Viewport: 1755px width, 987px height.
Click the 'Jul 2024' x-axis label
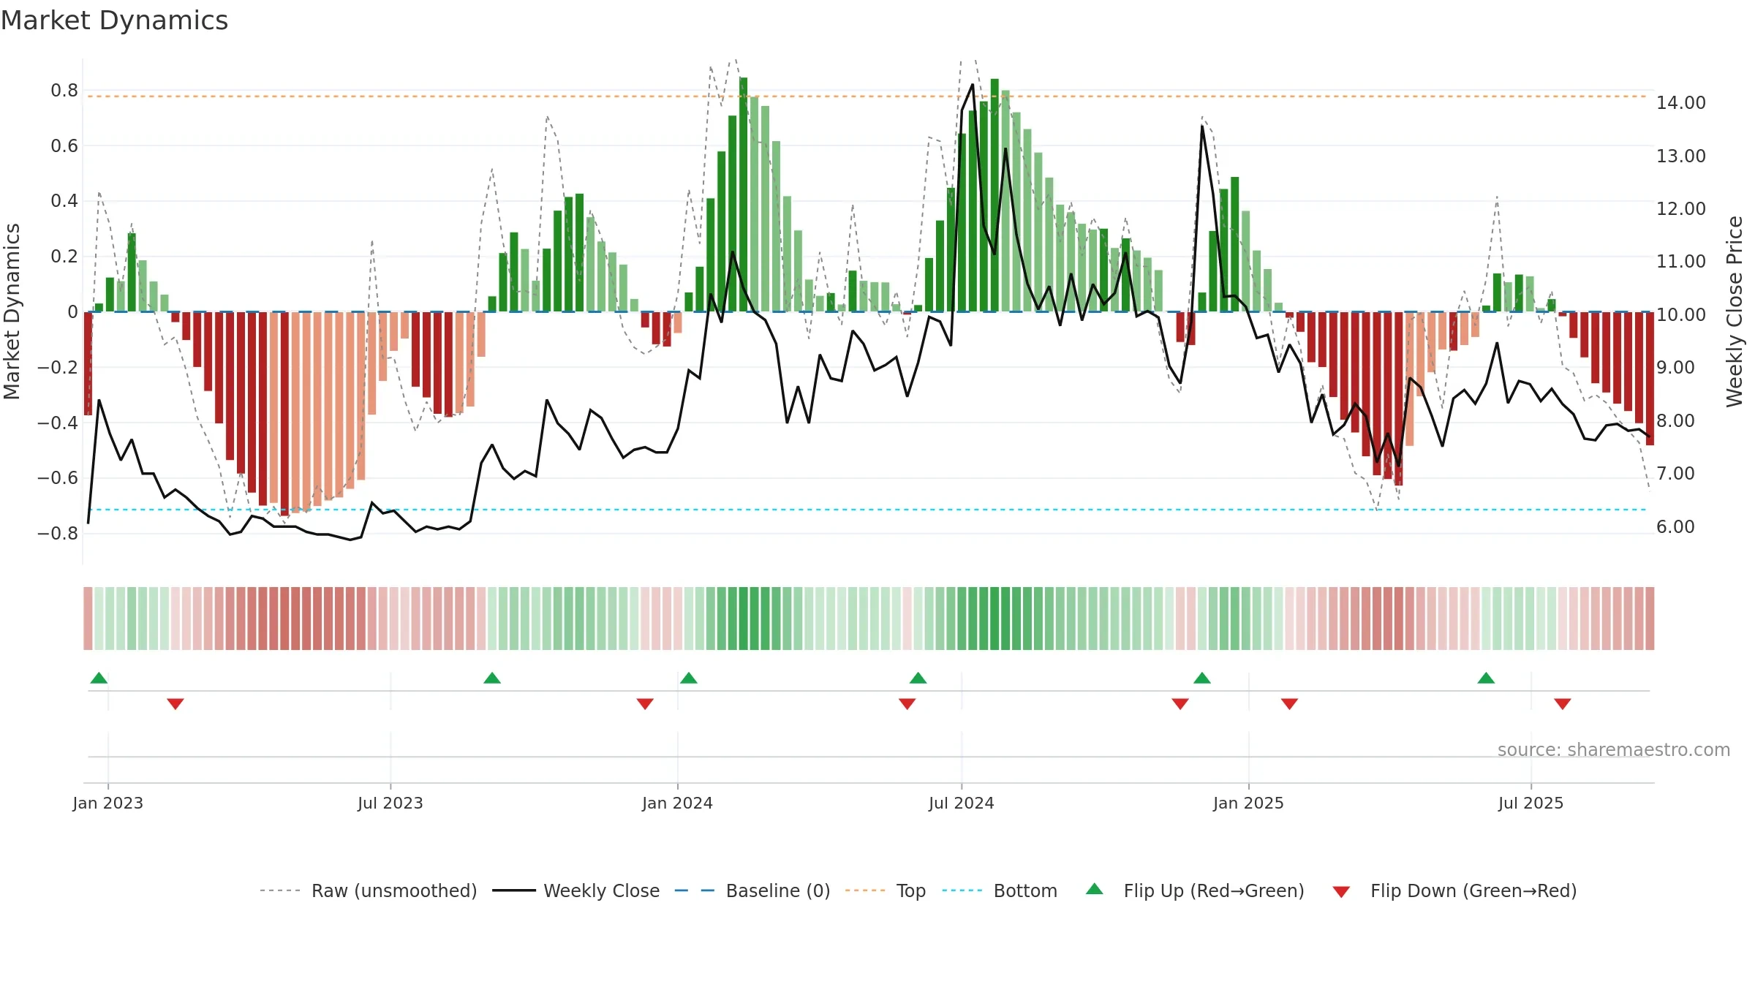click(x=962, y=803)
